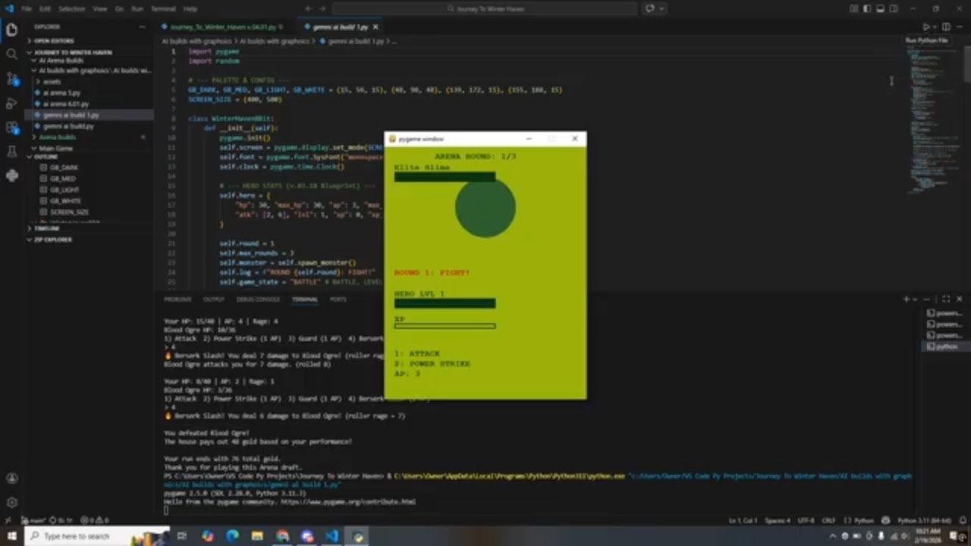Open the Terminal menu in the menu bar
The image size is (971, 546).
pyautogui.click(x=163, y=8)
